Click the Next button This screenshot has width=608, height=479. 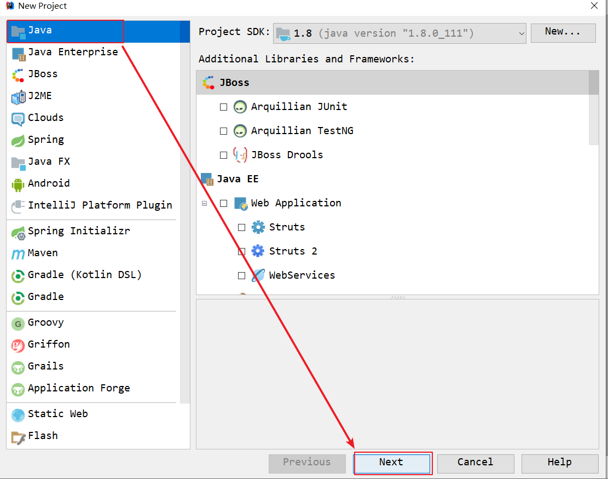[392, 463]
